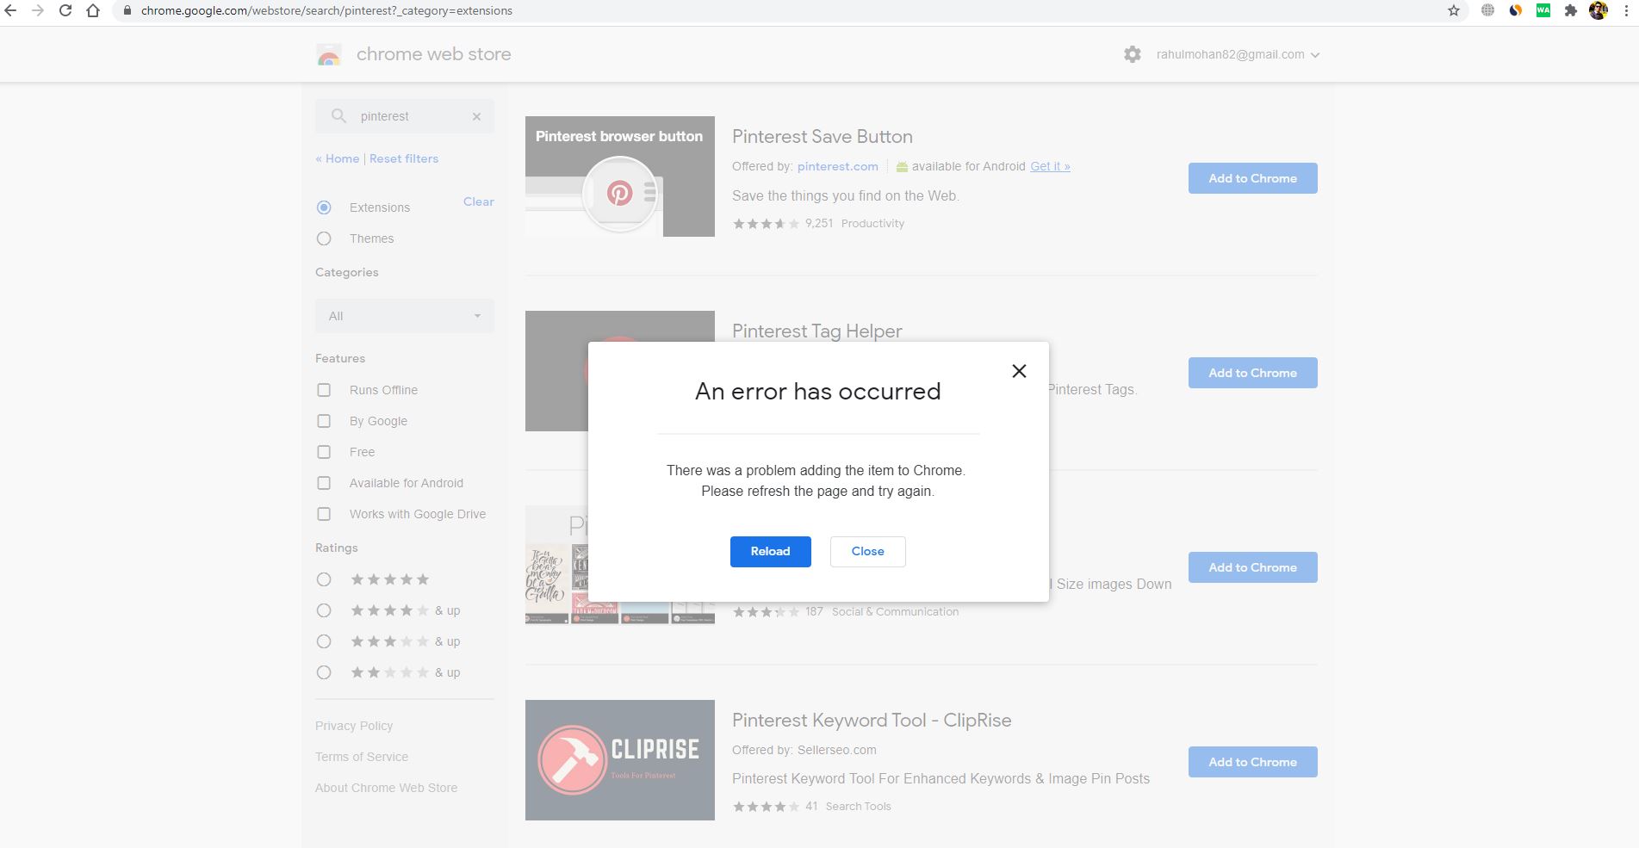Expand the rahulmohan82@gmail.com account menu

1238,54
